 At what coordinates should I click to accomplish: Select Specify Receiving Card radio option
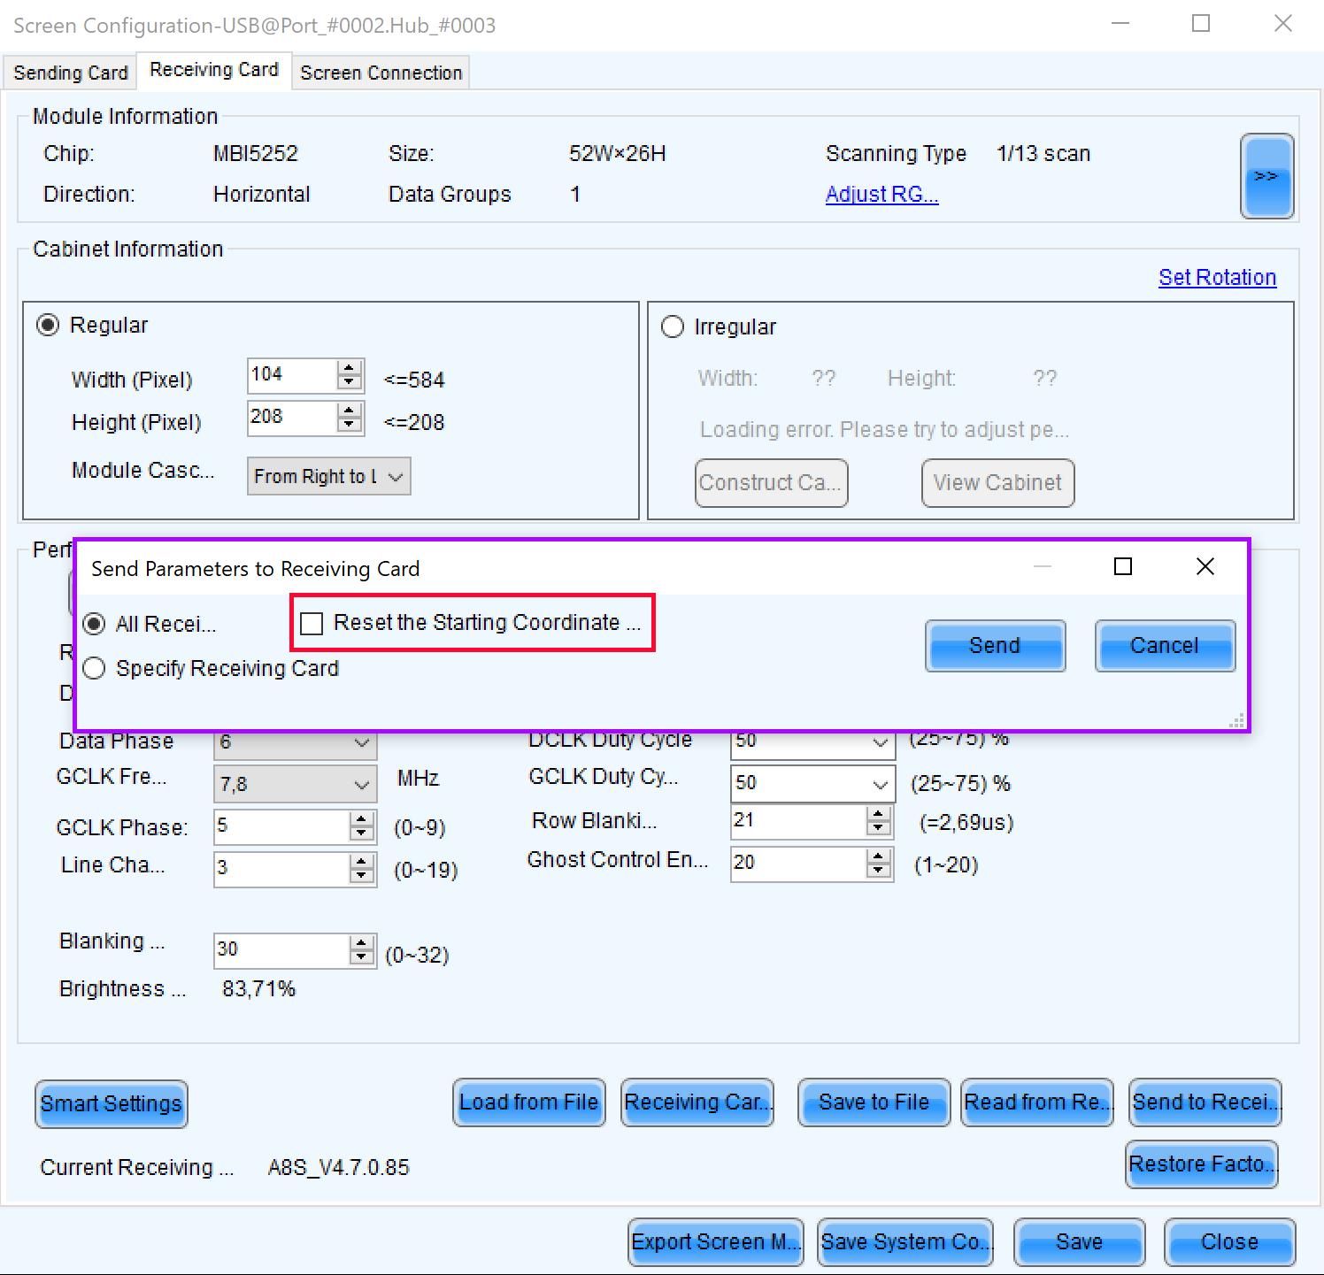[95, 668]
